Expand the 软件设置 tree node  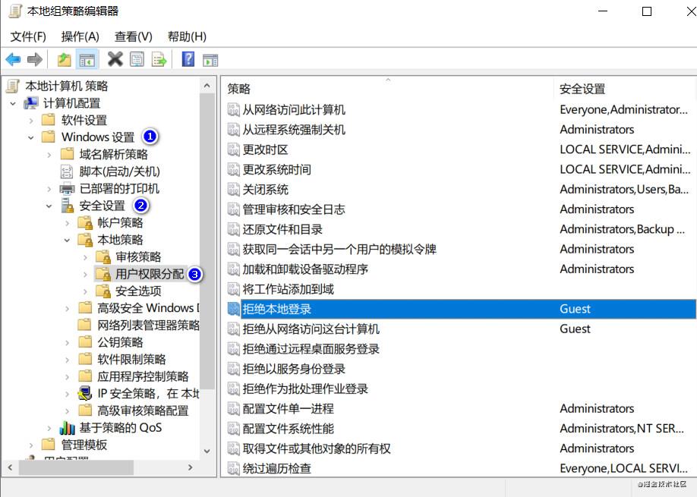tap(30, 121)
